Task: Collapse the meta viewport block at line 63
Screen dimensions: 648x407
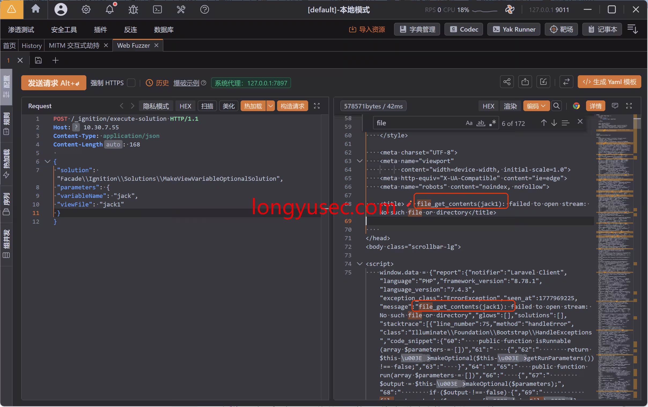Action: tap(359, 161)
